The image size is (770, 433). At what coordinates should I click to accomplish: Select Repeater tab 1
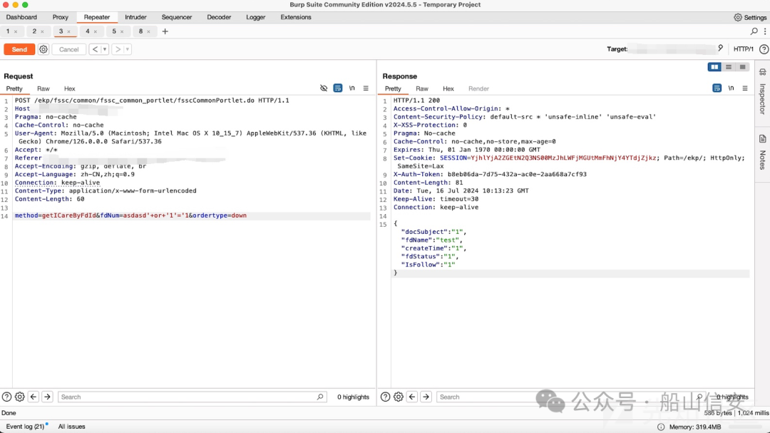point(8,31)
